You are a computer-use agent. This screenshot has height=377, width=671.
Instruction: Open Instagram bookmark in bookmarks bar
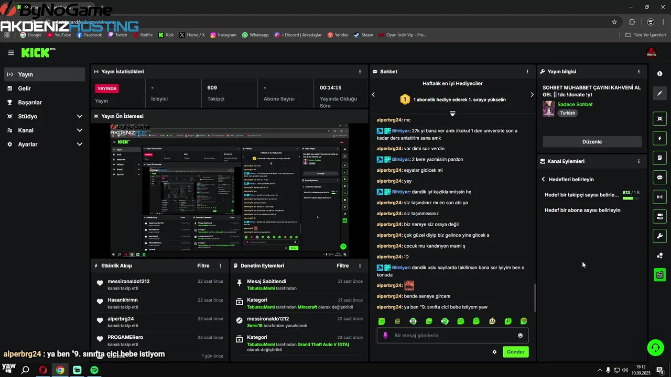coord(223,35)
